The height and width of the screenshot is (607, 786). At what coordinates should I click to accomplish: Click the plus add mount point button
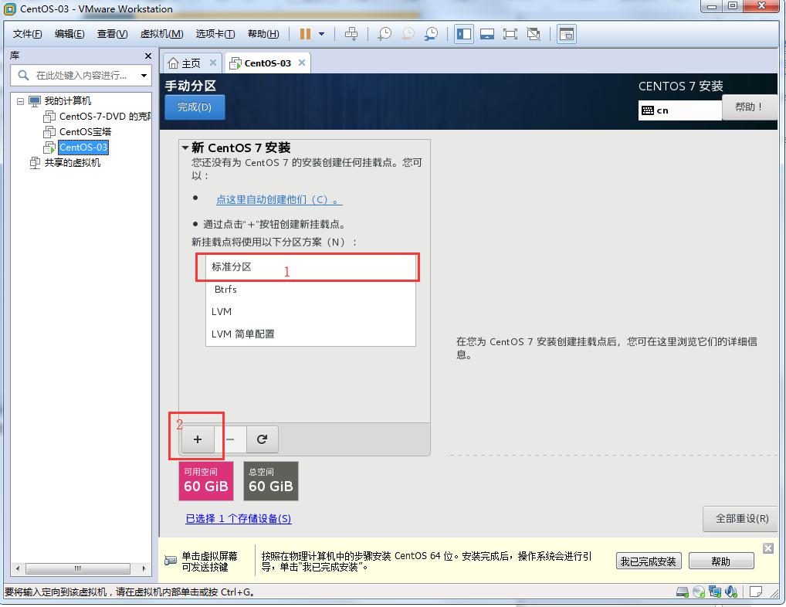[198, 439]
